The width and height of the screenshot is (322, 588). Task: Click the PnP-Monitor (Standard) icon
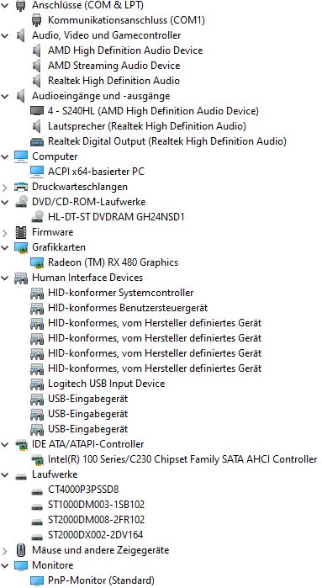(x=37, y=580)
